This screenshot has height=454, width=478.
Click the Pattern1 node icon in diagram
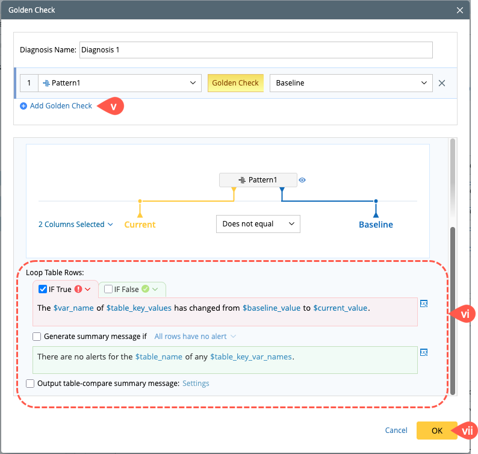[242, 180]
